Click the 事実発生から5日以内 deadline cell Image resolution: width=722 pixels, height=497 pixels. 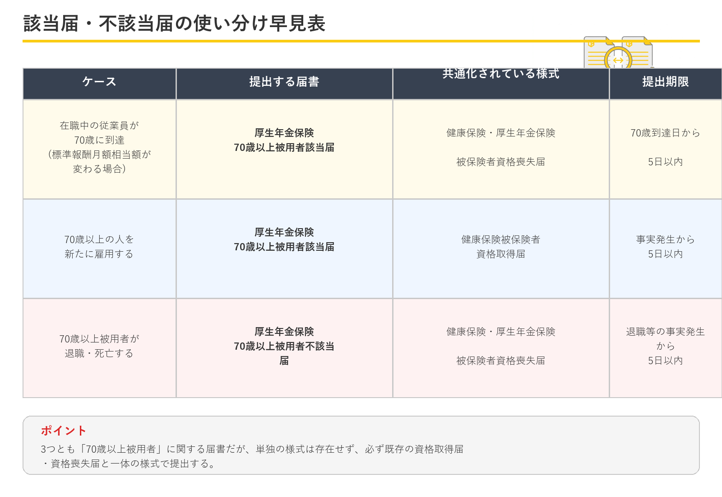666,248
